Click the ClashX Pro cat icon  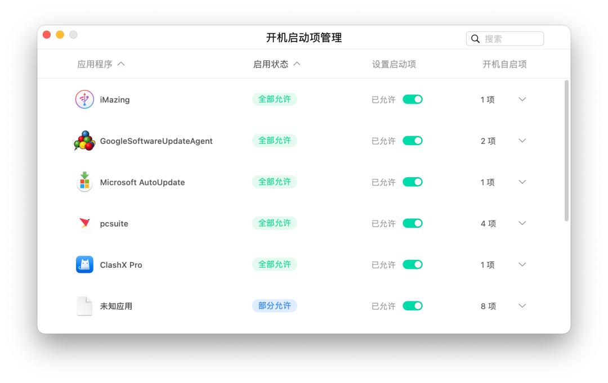click(x=84, y=264)
